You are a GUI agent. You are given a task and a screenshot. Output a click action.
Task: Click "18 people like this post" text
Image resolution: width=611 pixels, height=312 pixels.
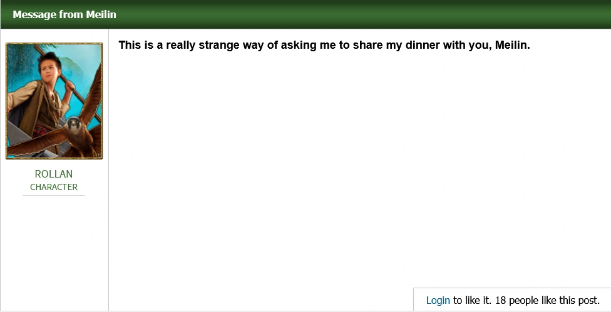tap(547, 300)
